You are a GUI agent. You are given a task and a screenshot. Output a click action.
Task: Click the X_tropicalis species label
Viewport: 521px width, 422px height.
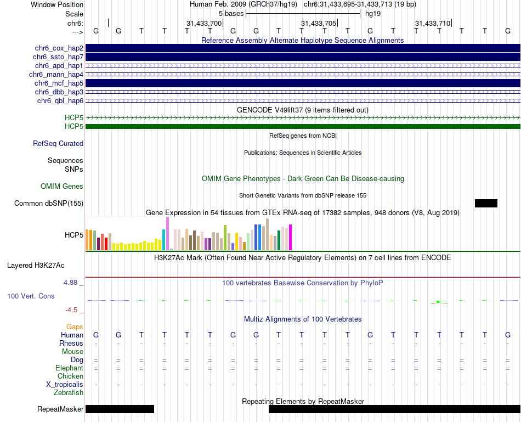pyautogui.click(x=65, y=385)
